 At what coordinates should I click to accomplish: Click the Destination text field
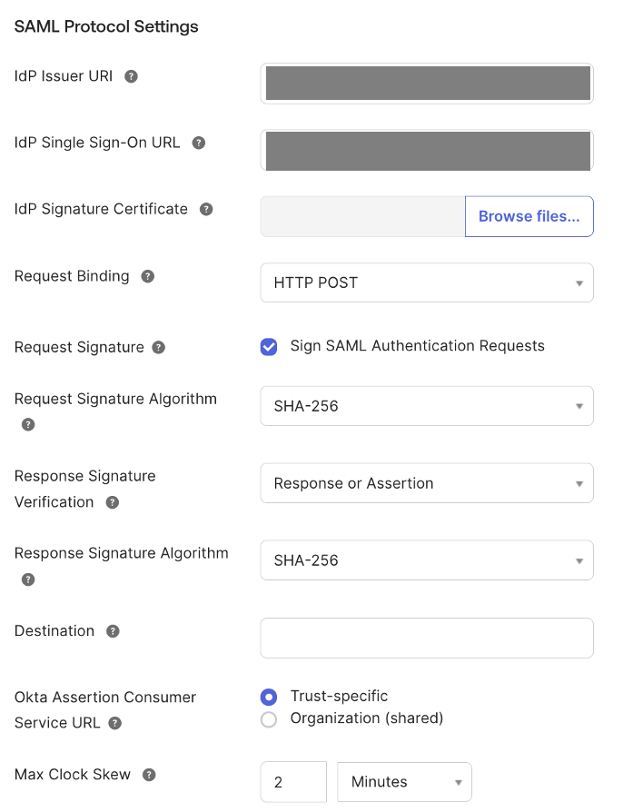tap(427, 638)
